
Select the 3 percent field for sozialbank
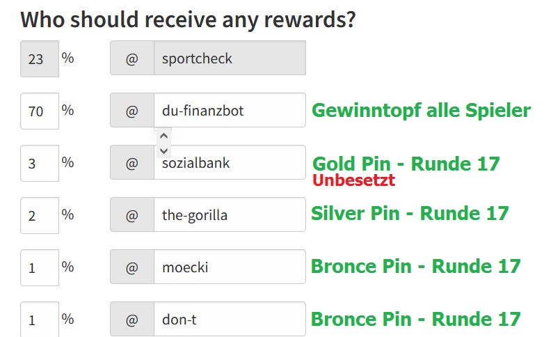click(40, 163)
